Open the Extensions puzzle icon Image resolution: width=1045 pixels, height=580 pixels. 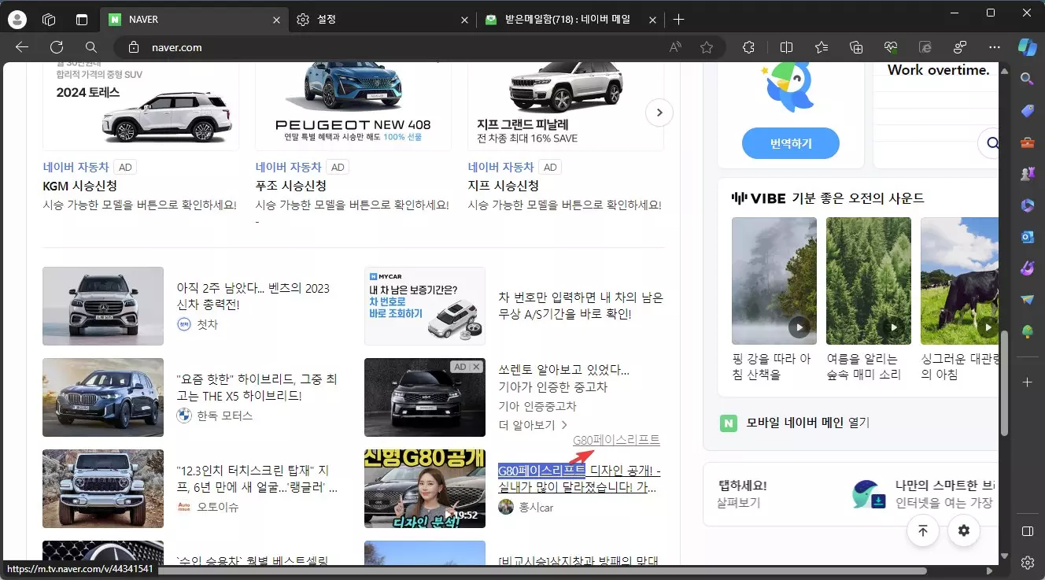pos(748,46)
